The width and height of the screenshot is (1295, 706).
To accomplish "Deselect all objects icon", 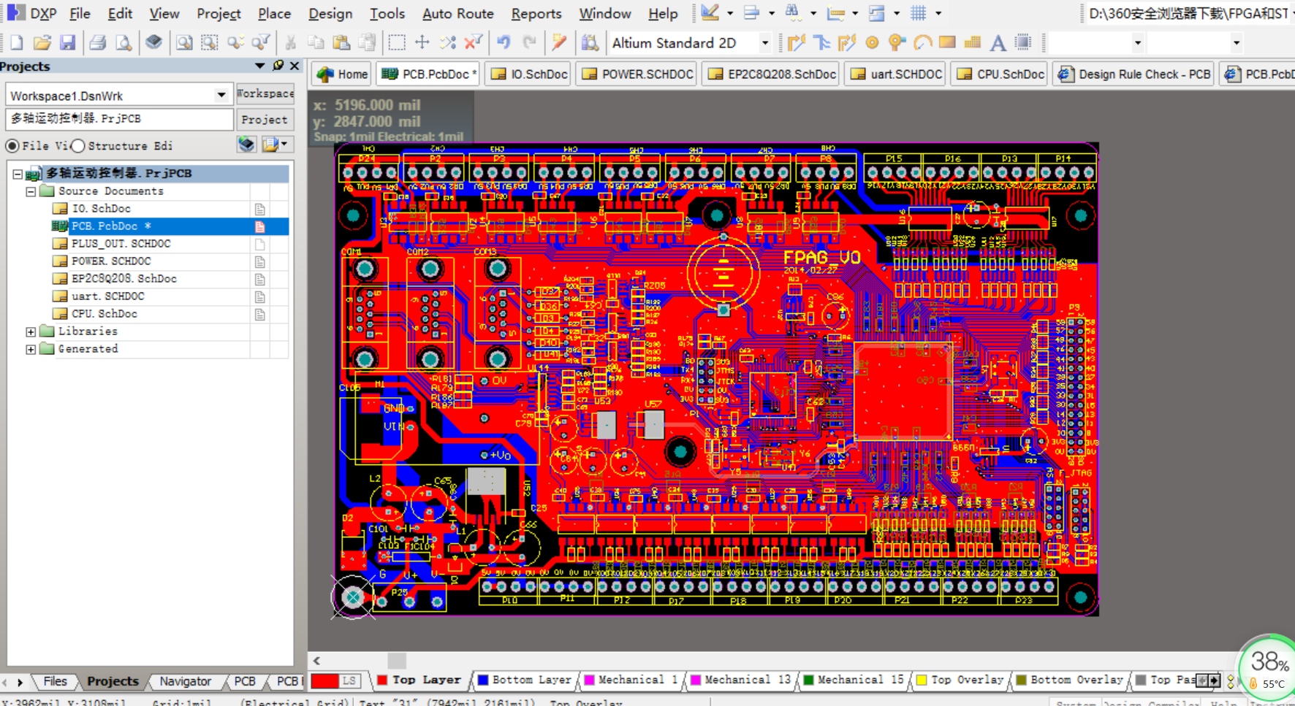I will (x=448, y=43).
